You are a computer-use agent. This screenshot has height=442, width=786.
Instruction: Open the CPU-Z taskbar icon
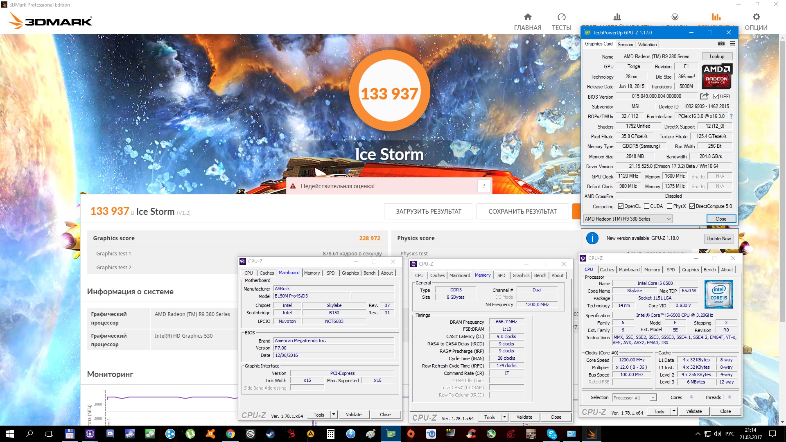tap(90, 434)
